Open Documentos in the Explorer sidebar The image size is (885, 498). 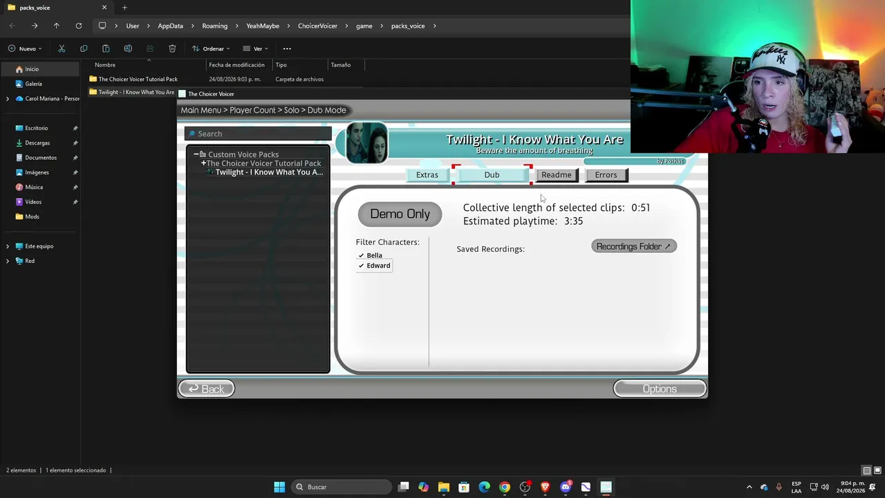41,158
